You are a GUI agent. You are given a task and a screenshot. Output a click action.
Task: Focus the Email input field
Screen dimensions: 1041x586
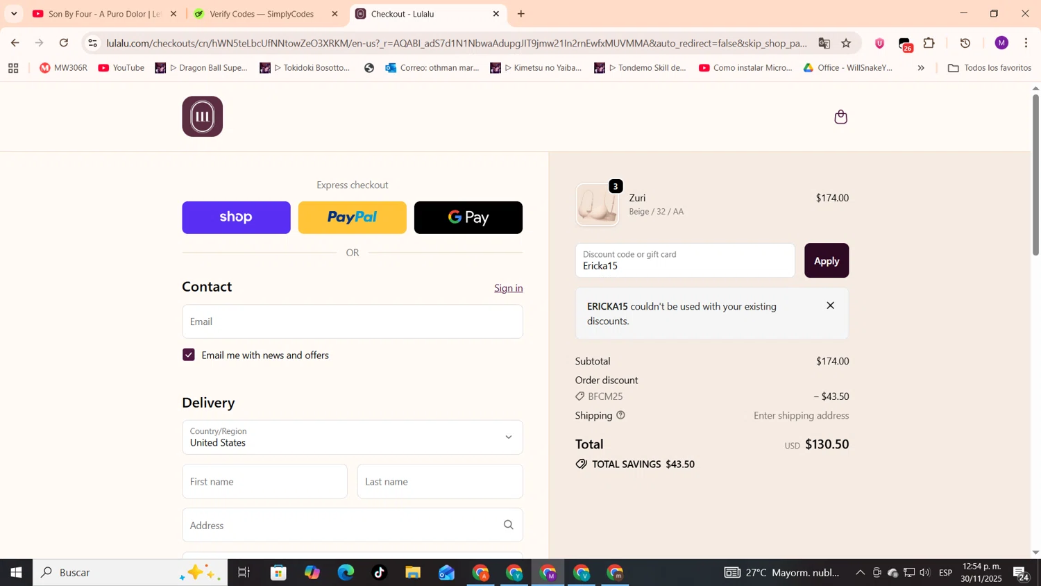(353, 321)
